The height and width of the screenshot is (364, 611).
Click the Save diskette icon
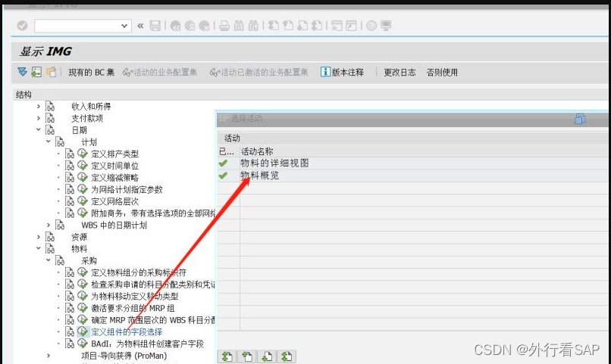coord(155,26)
